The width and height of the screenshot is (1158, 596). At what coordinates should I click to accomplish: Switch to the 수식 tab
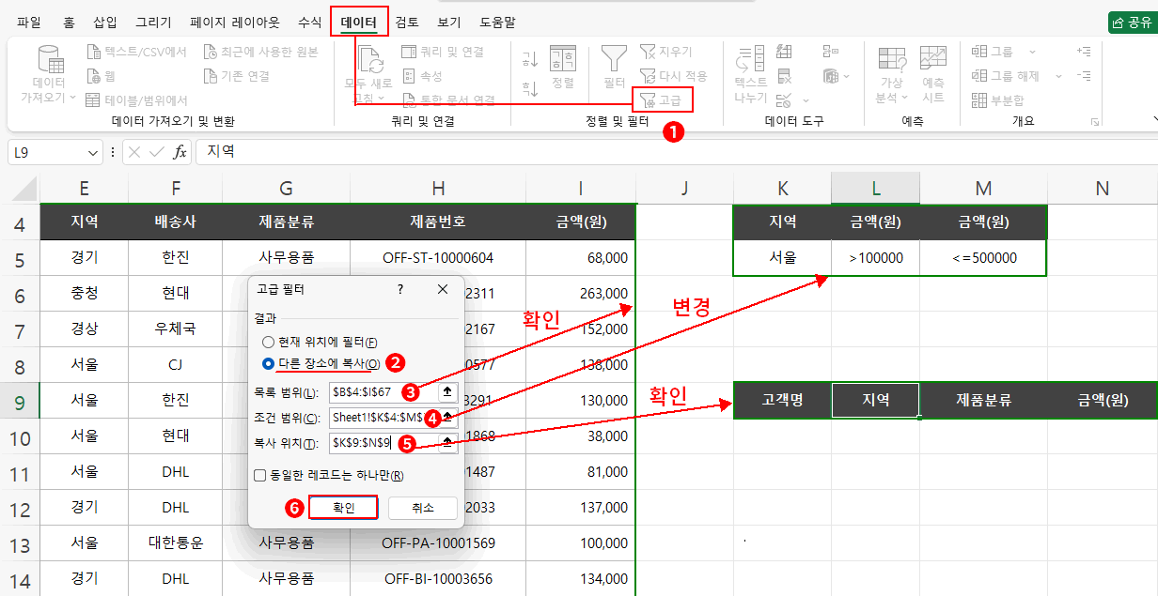(308, 22)
